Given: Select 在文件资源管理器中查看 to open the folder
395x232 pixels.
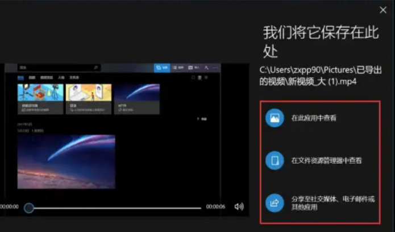Looking at the screenshot, I should coord(313,160).
